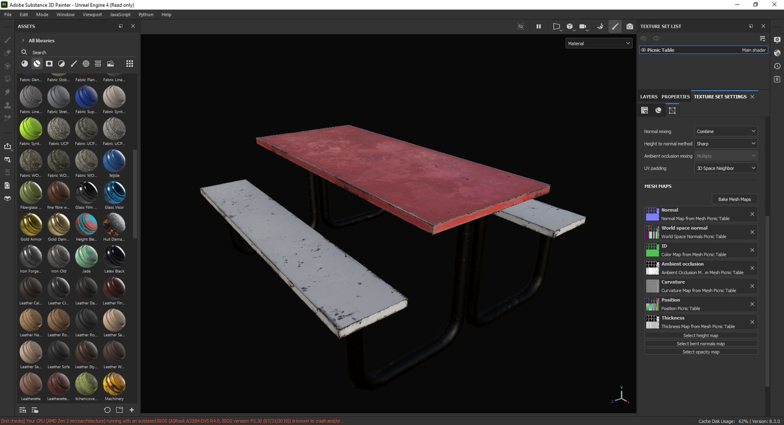The width and height of the screenshot is (784, 425).
Task: Click the assets Search field
Action: point(78,52)
